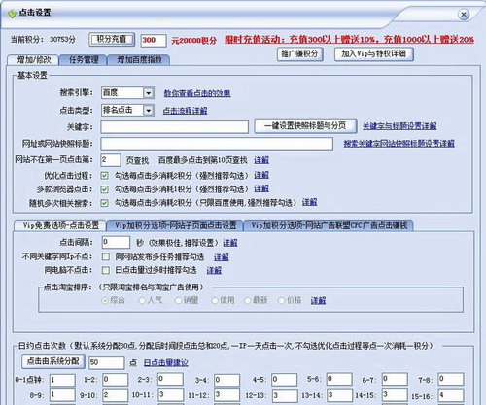Screen dimensions: 486x405
Task: Click the 10-11 hour clicks field
Action: (x=170, y=395)
